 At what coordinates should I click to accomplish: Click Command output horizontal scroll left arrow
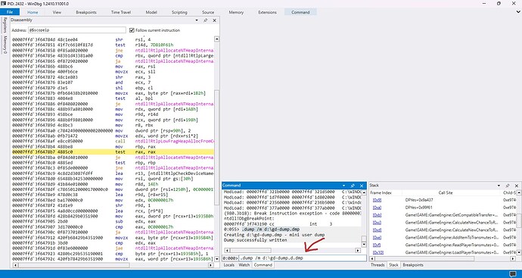(226, 250)
